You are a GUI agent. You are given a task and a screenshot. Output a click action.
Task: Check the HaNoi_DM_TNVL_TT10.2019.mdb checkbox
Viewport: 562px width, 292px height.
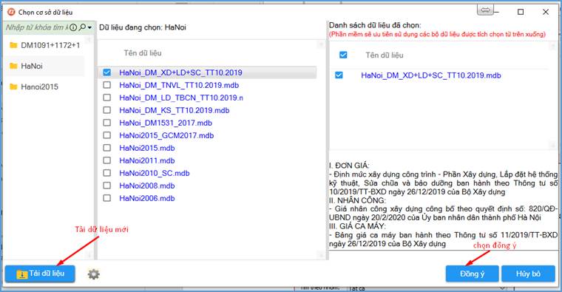click(106, 85)
